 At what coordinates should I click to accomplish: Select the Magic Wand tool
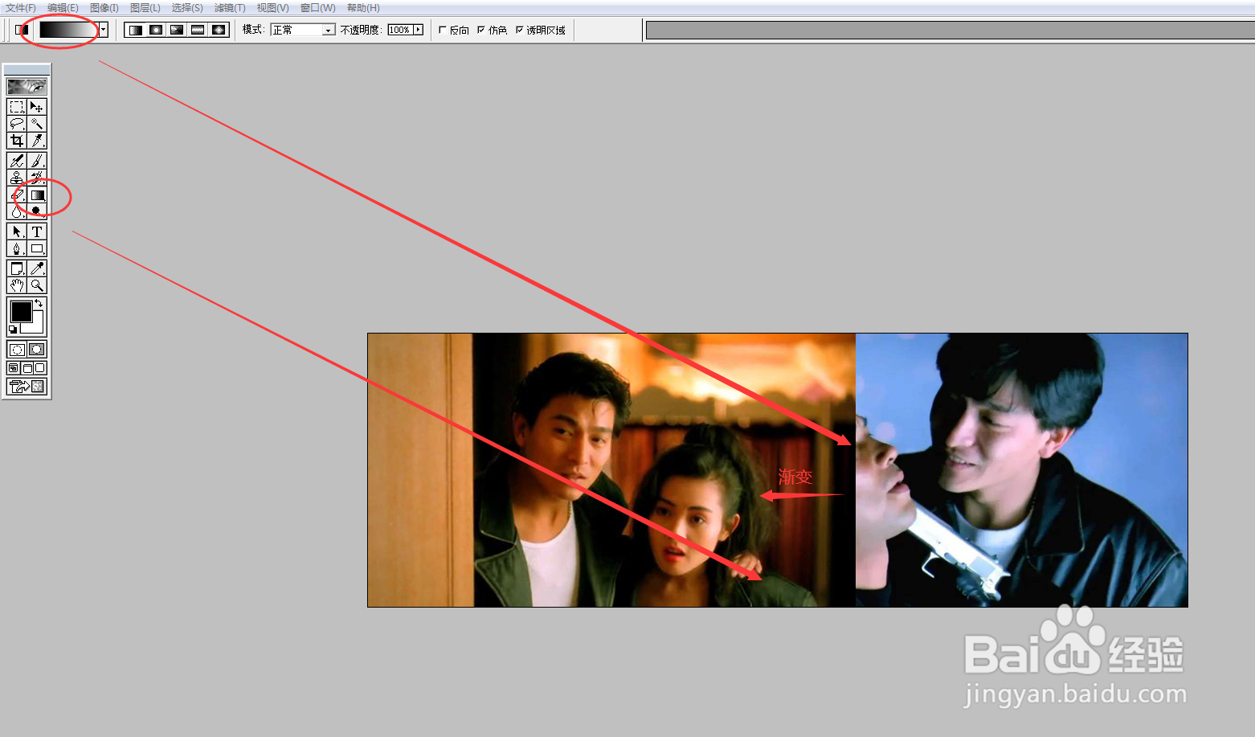click(x=37, y=124)
